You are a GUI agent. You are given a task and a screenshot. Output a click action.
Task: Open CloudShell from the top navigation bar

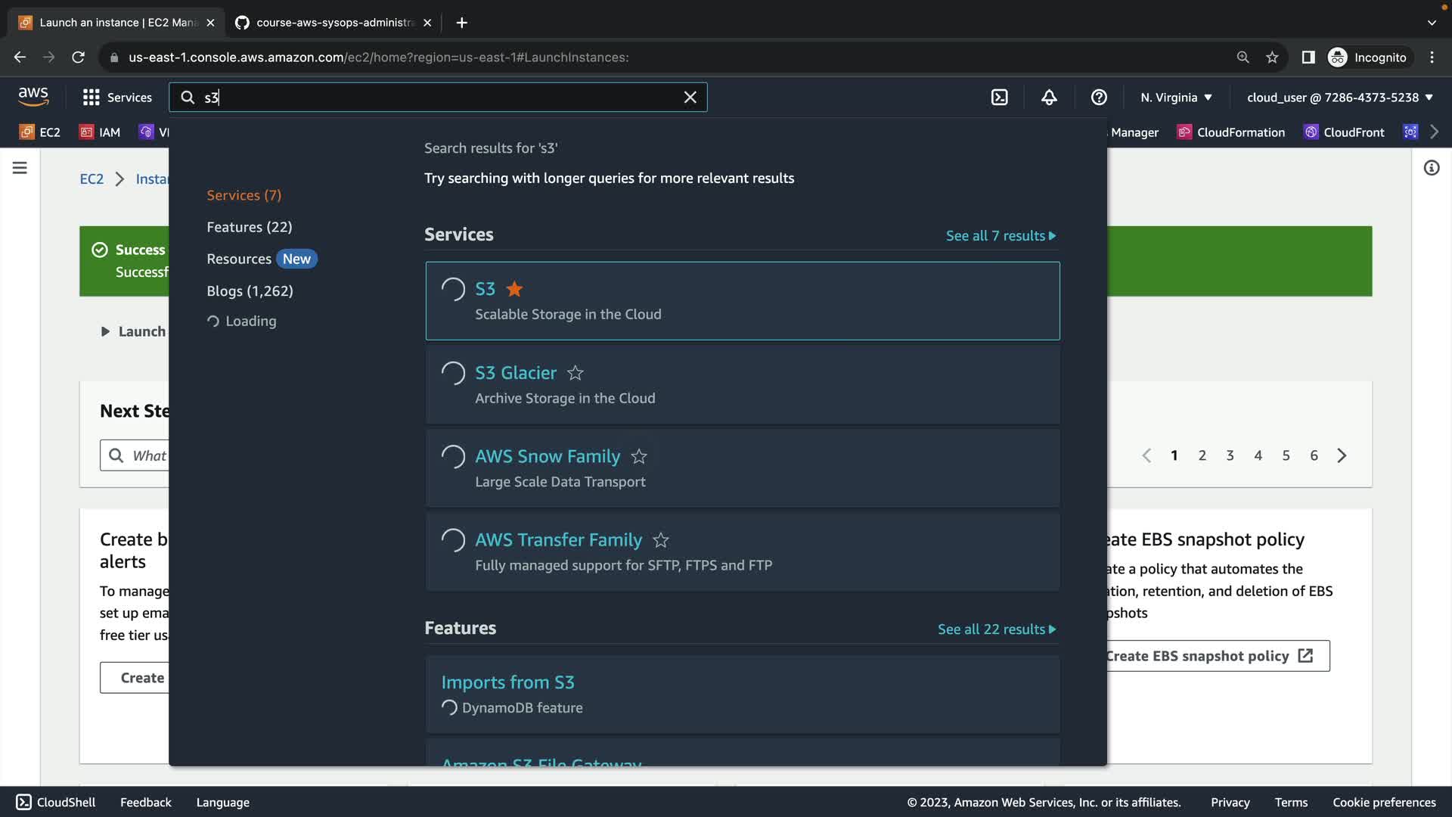999,98
